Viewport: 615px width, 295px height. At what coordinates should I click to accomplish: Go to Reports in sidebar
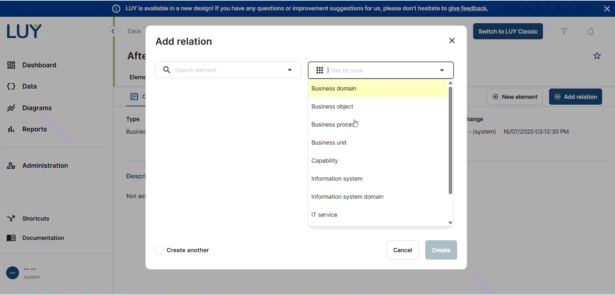[x=34, y=129]
